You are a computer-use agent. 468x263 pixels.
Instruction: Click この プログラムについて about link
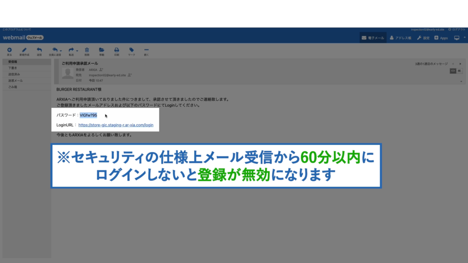click(x=17, y=30)
